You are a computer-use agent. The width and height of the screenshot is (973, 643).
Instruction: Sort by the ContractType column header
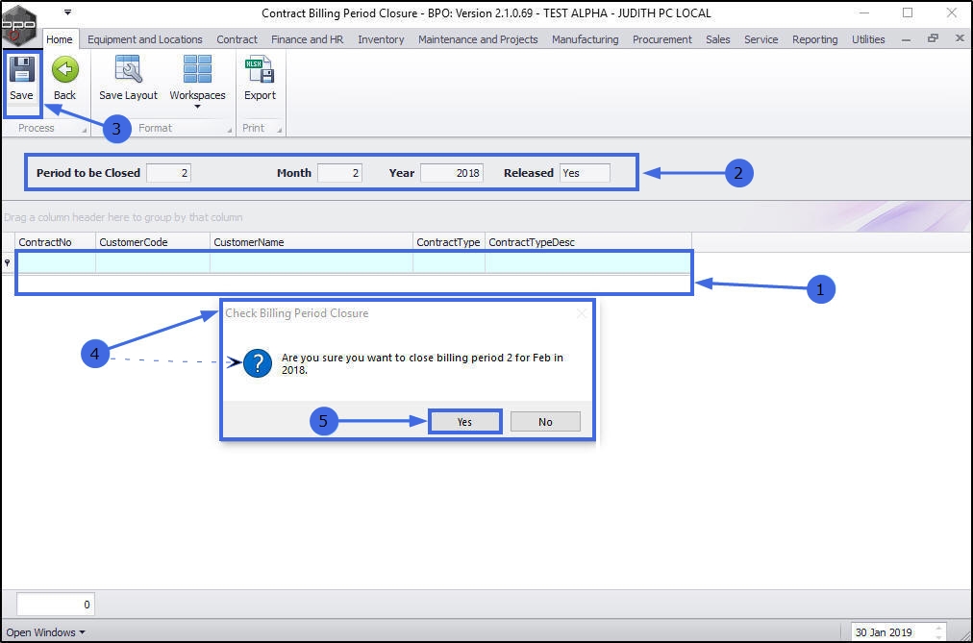click(x=449, y=242)
